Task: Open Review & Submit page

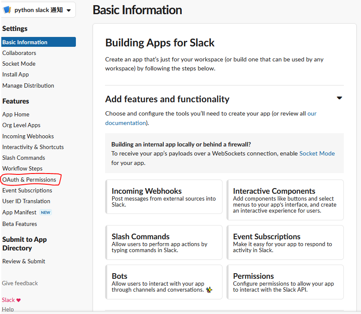Action: [x=24, y=262]
